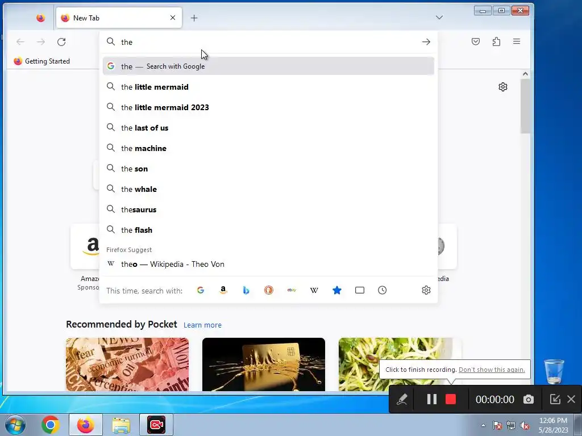
Task: Select the 'the flash' suggestion
Action: coord(268,230)
